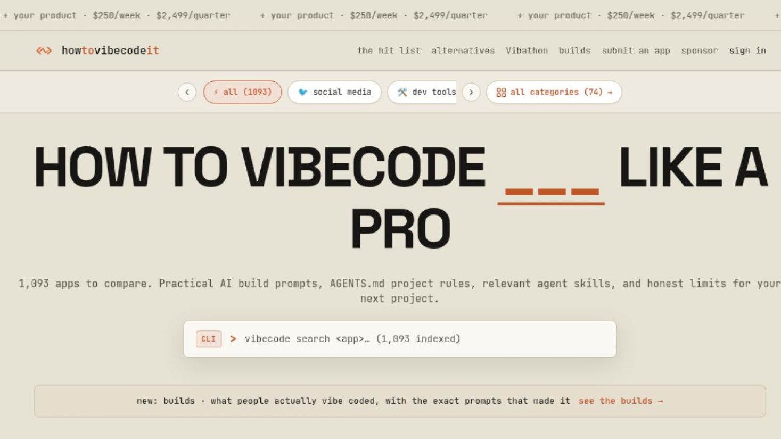Click the lightning icon on all chip
Image resolution: width=781 pixels, height=439 pixels.
point(216,92)
